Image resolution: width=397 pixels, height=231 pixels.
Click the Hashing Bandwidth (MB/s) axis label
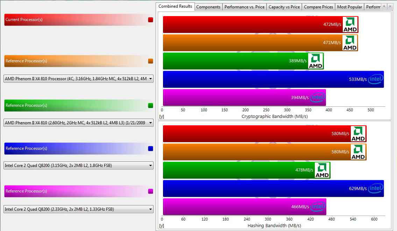click(x=274, y=226)
